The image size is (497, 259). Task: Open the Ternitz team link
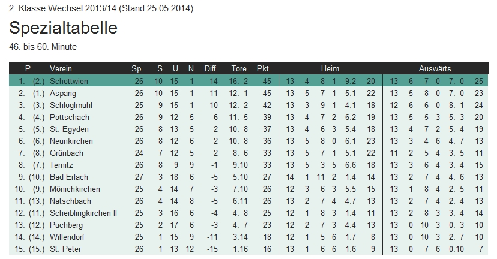pos(61,165)
